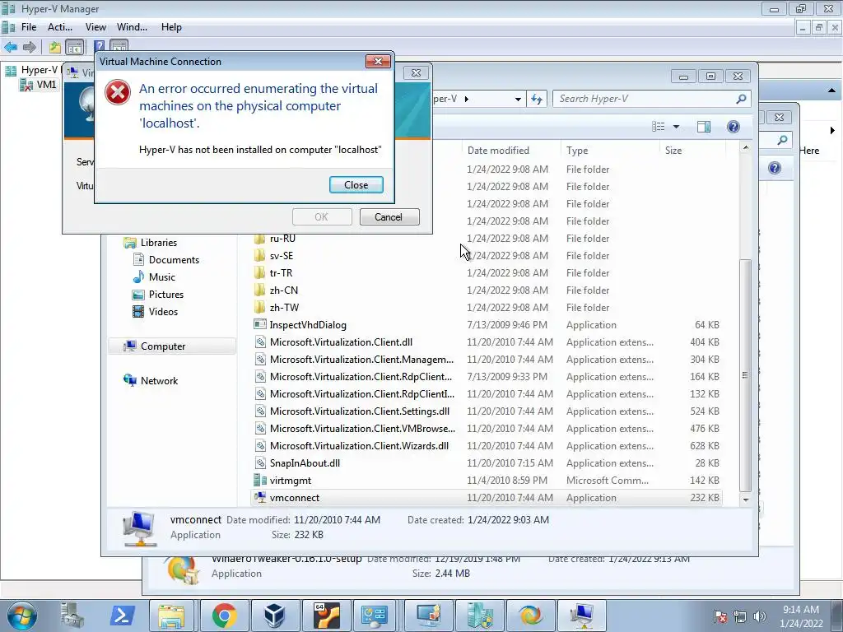Expand the Hyper-V breadcrumb arrow in address bar

(467, 99)
